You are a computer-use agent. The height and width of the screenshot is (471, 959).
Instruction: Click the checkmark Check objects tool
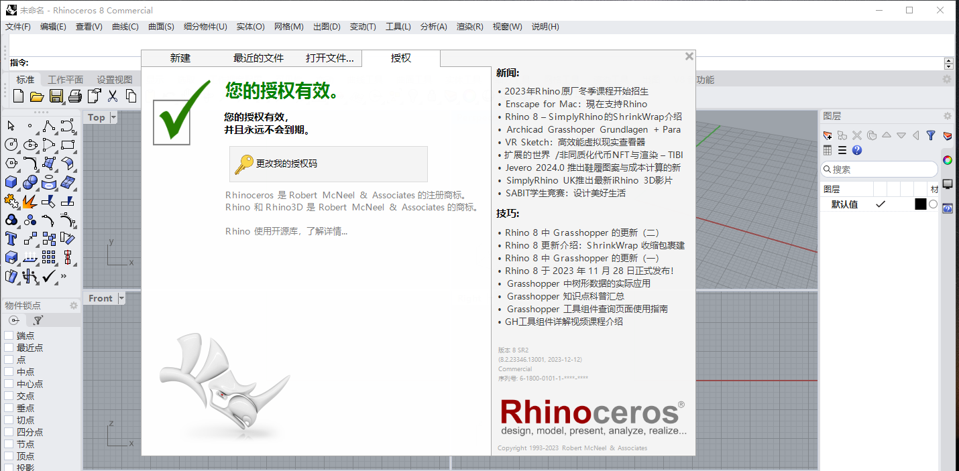[49, 276]
